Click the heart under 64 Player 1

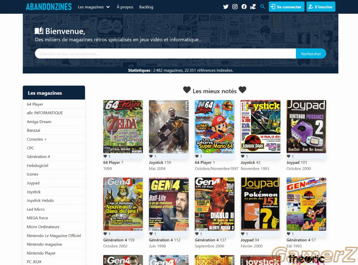(197, 156)
